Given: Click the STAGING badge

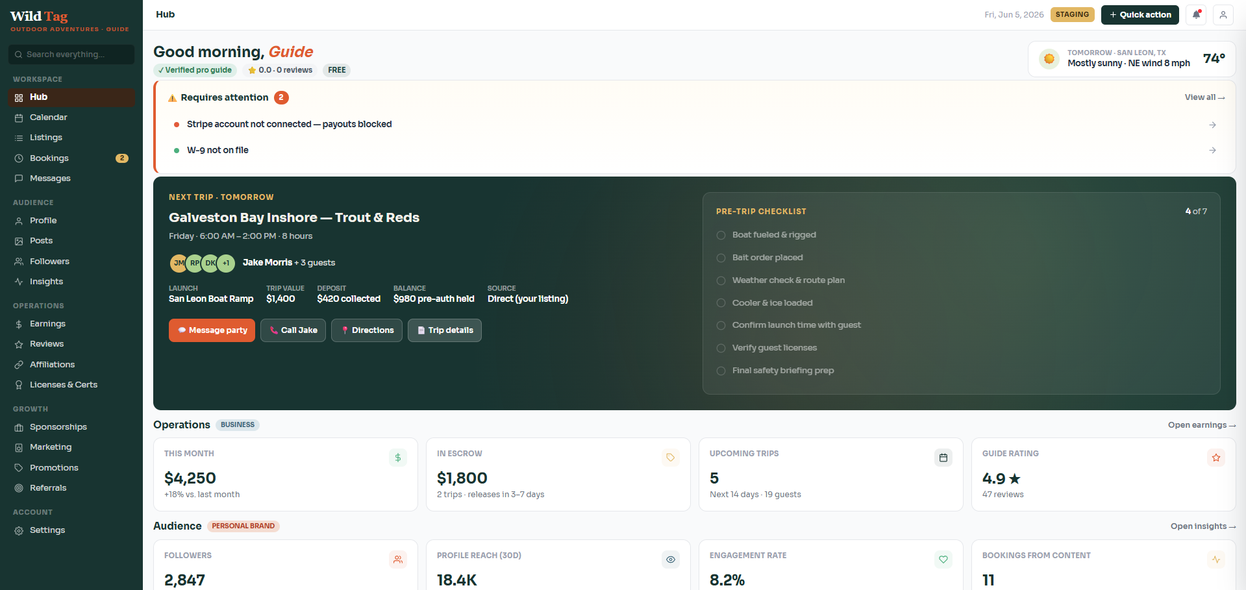Looking at the screenshot, I should coord(1072,14).
